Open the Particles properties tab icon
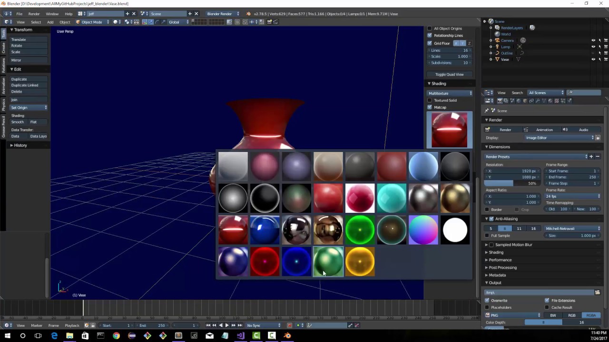 562,101
